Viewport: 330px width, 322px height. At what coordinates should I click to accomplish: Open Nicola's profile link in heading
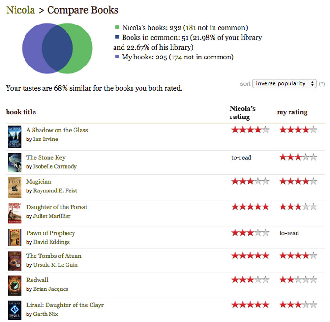20,10
